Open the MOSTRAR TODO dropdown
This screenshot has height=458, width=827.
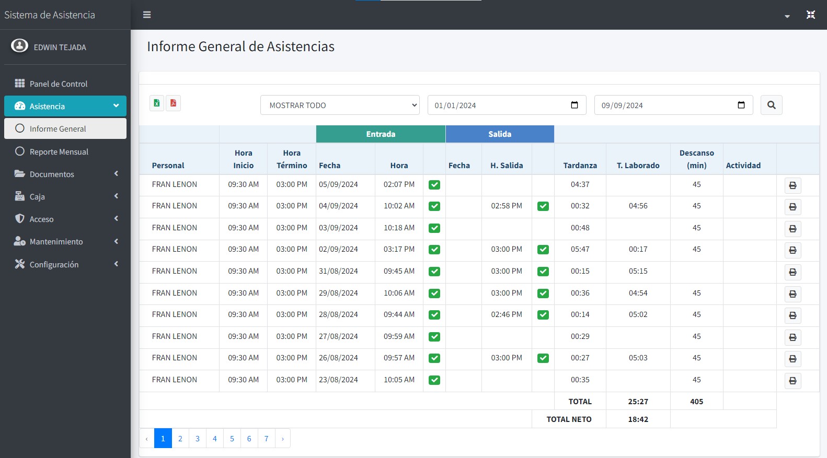point(340,105)
